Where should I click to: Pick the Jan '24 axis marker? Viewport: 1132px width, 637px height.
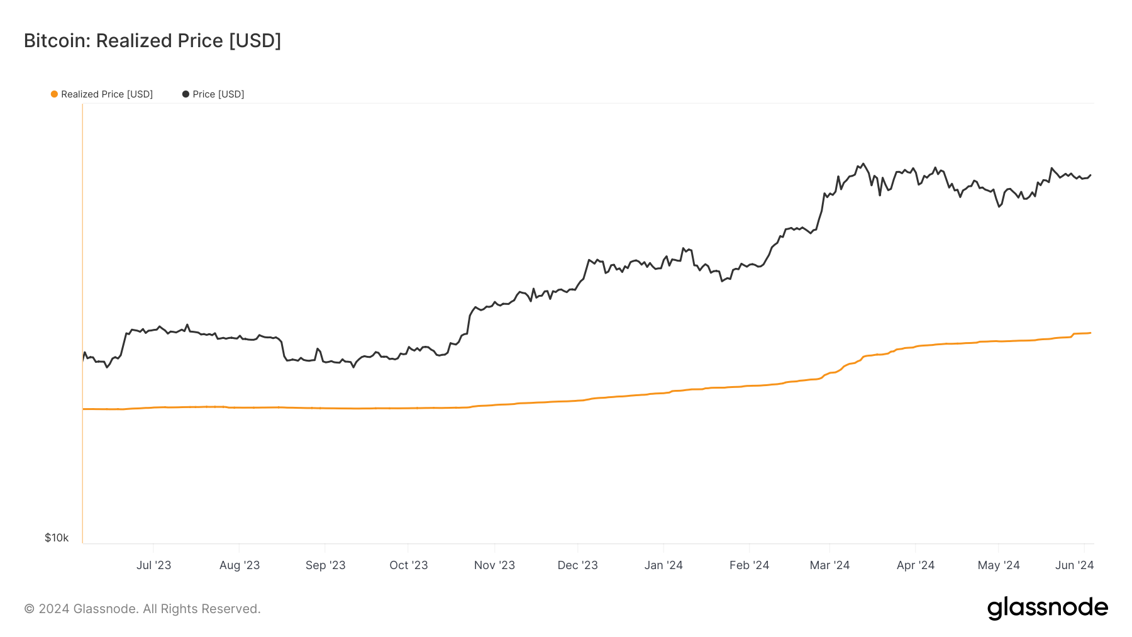[663, 565]
